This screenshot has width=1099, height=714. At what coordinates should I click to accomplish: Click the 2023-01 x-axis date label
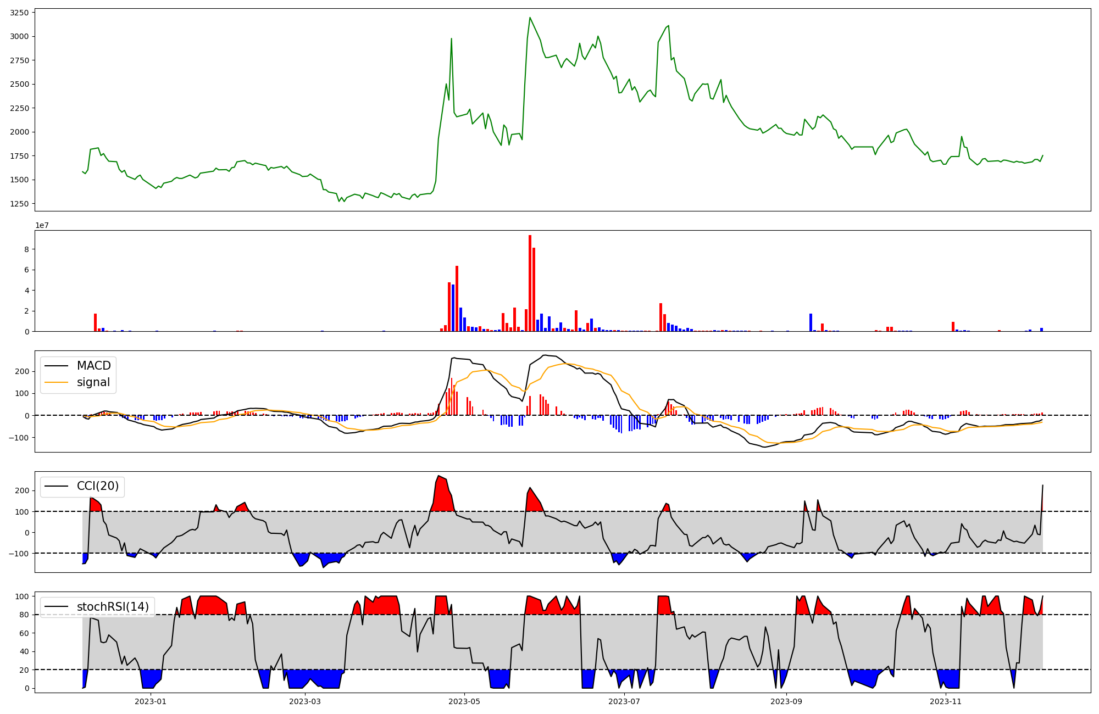(x=150, y=701)
